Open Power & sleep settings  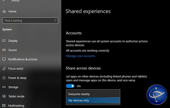click(x=17, y=78)
